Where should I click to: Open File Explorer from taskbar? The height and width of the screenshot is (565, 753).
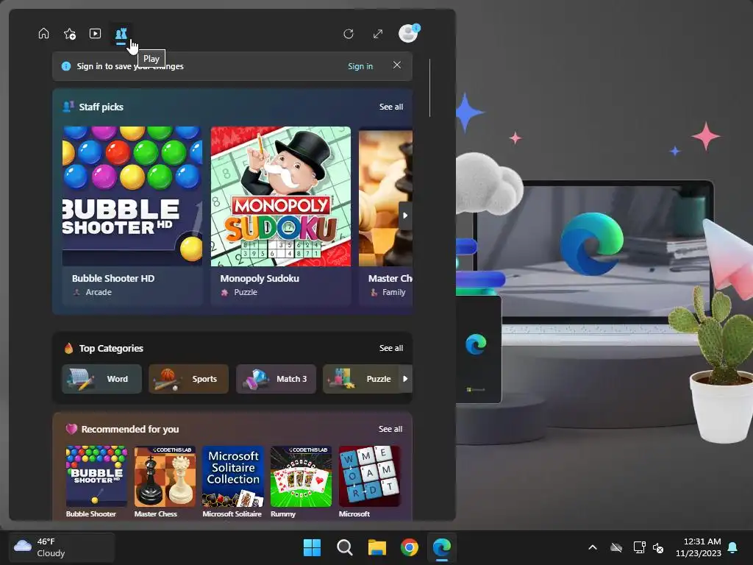[x=377, y=547]
